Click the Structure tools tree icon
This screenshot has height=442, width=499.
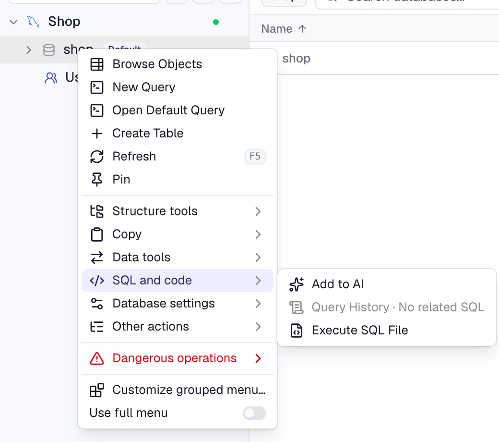point(97,211)
